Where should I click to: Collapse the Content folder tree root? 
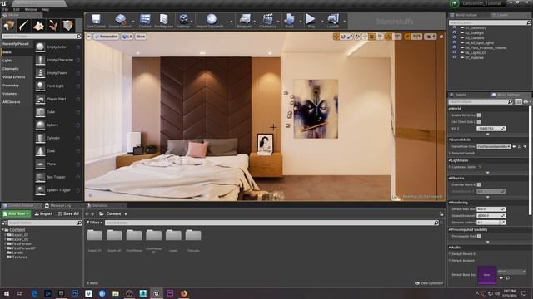pyautogui.click(x=3, y=230)
